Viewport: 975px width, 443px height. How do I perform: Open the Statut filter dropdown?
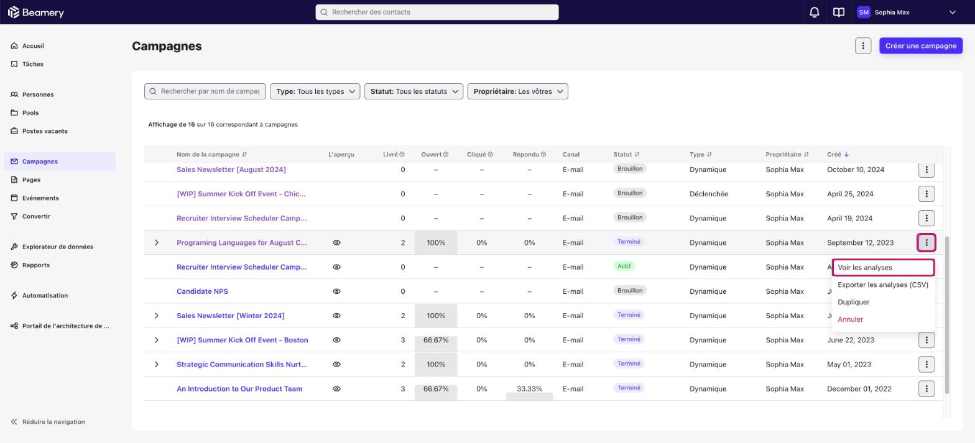[x=414, y=91]
